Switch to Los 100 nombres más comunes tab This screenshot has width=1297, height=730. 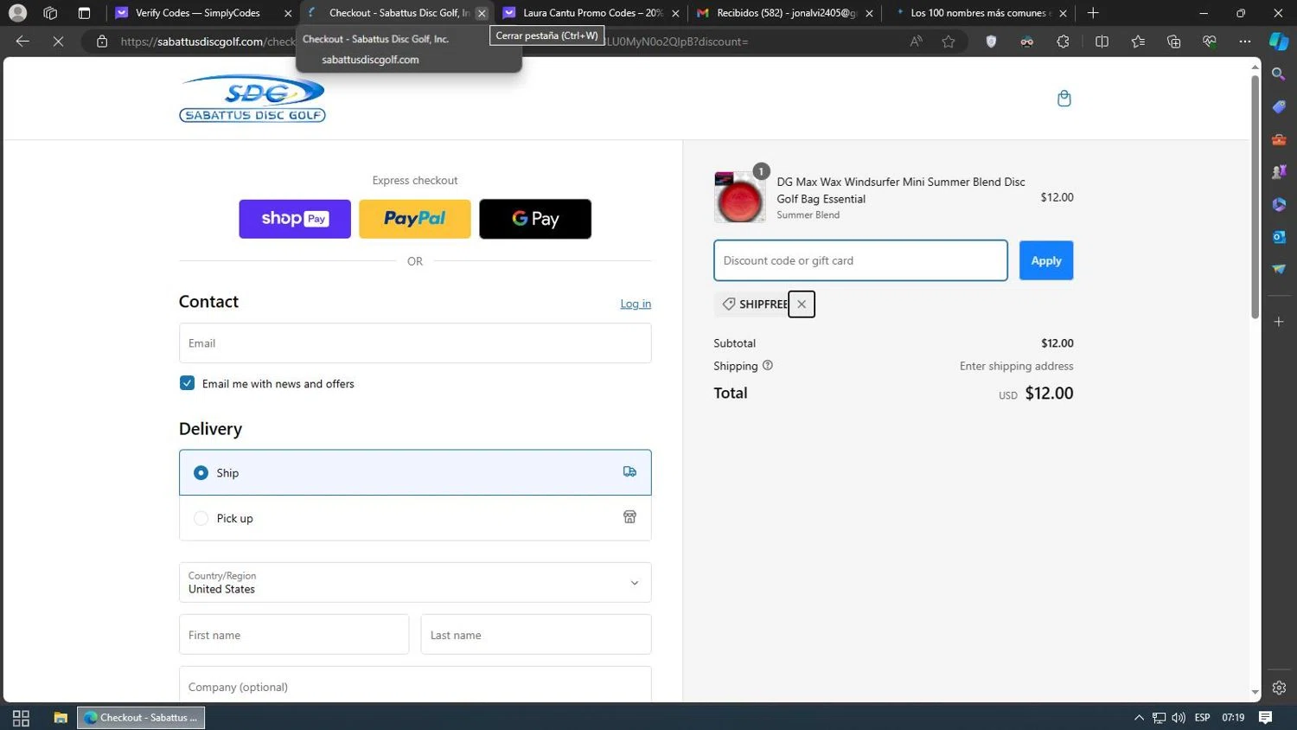[980, 13]
